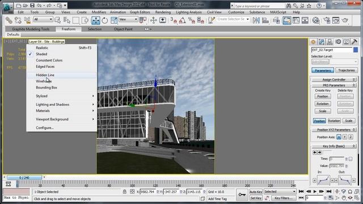Click the Unlink Selection icon
The image size is (363, 204).
coord(18,20)
